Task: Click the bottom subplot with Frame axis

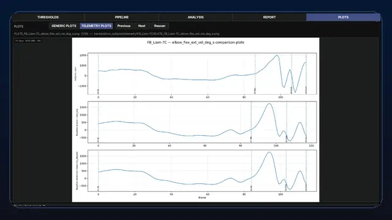Action: (x=202, y=170)
